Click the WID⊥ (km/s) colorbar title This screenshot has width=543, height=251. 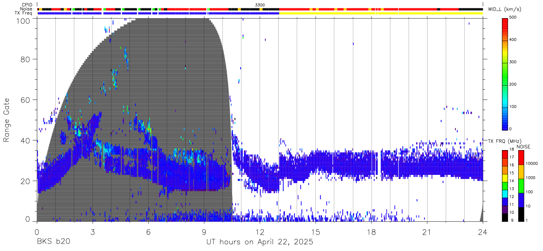(505, 9)
